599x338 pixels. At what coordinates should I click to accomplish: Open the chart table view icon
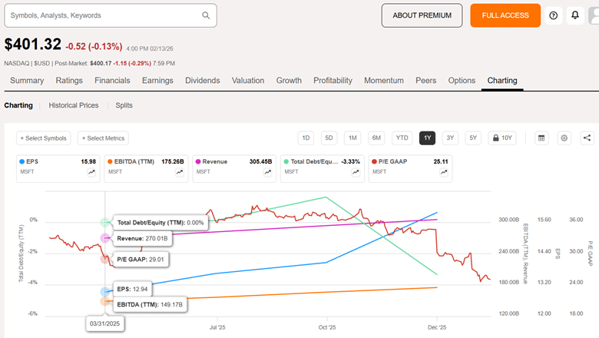click(x=541, y=138)
